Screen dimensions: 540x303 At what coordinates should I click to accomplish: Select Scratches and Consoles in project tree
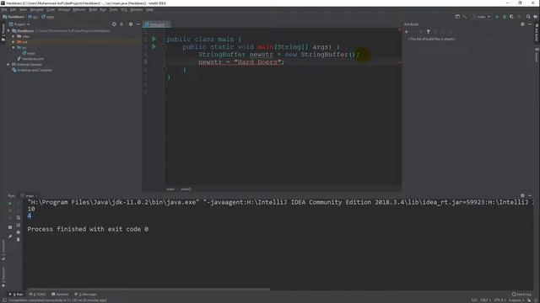pos(32,70)
